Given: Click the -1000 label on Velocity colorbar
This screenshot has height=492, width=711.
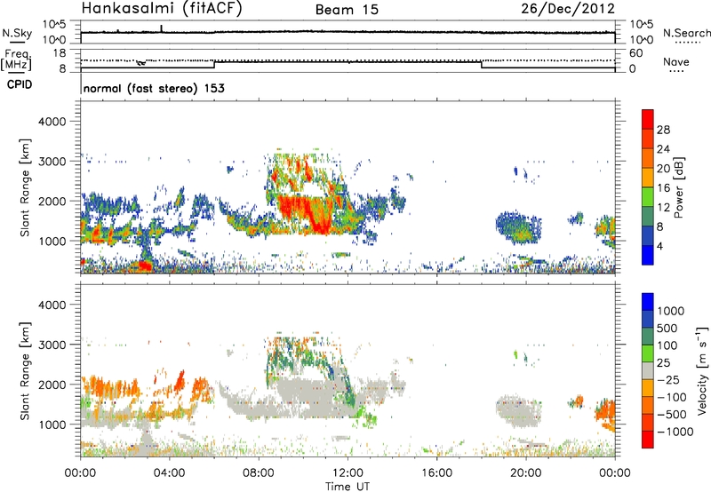Looking at the screenshot, I should coord(675,432).
